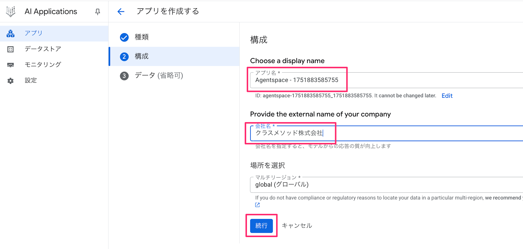Click the AI Applications logo icon
The width and height of the screenshot is (523, 249).
click(x=11, y=11)
